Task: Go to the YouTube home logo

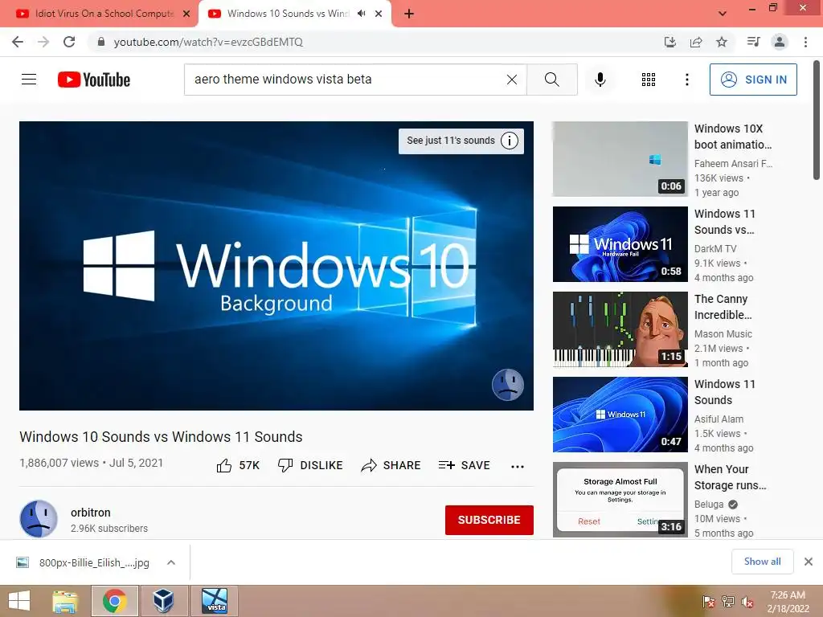Action: 94,80
